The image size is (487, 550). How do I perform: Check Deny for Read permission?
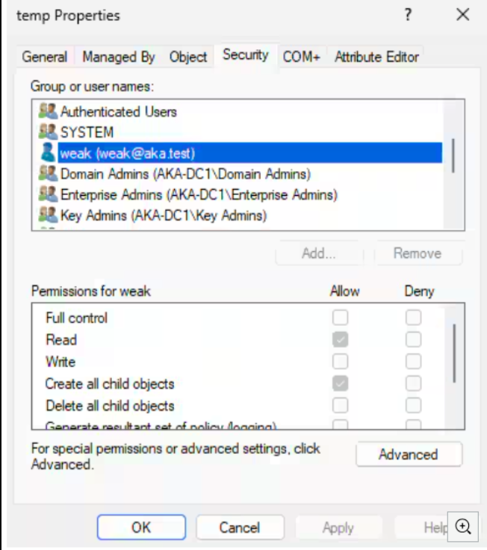pyautogui.click(x=413, y=339)
